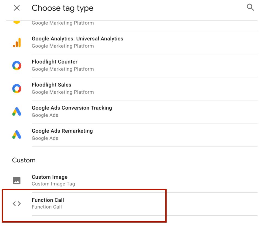The image size is (272, 228).
Task: Close the Choose tag type panel
Action: pos(17,8)
